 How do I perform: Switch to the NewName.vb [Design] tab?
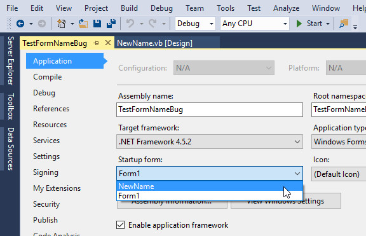[155, 43]
